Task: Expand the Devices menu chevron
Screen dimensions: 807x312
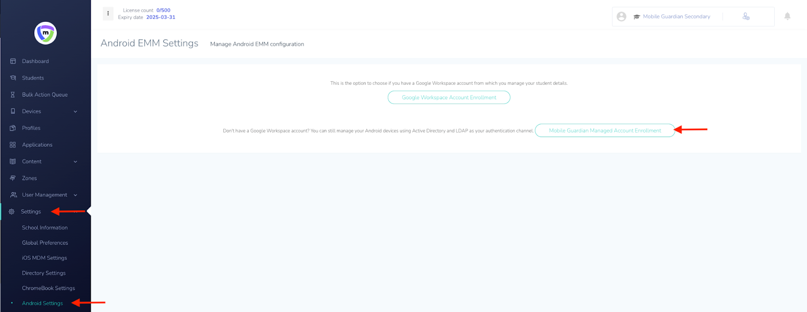Action: pos(76,111)
